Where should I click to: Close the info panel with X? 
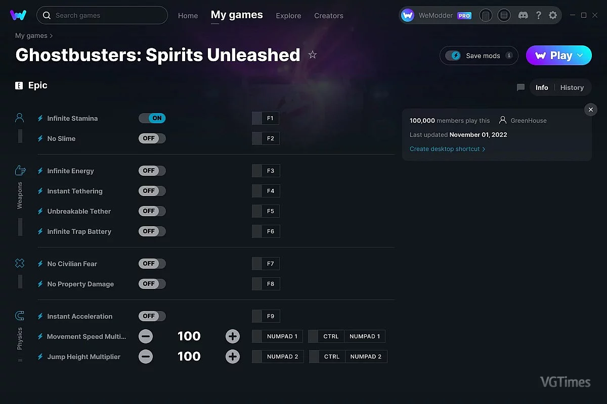click(590, 110)
